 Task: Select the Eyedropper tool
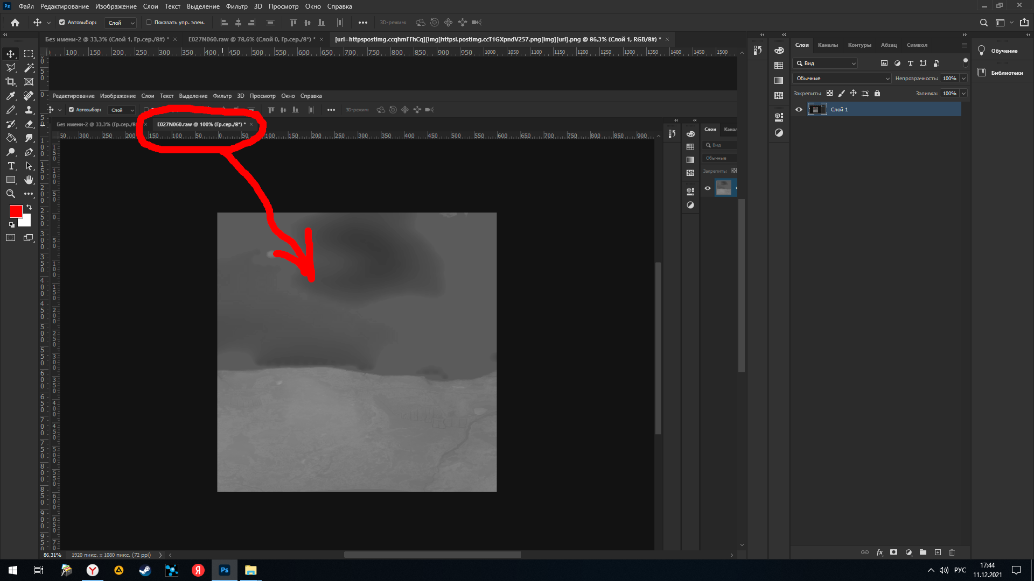(11, 96)
